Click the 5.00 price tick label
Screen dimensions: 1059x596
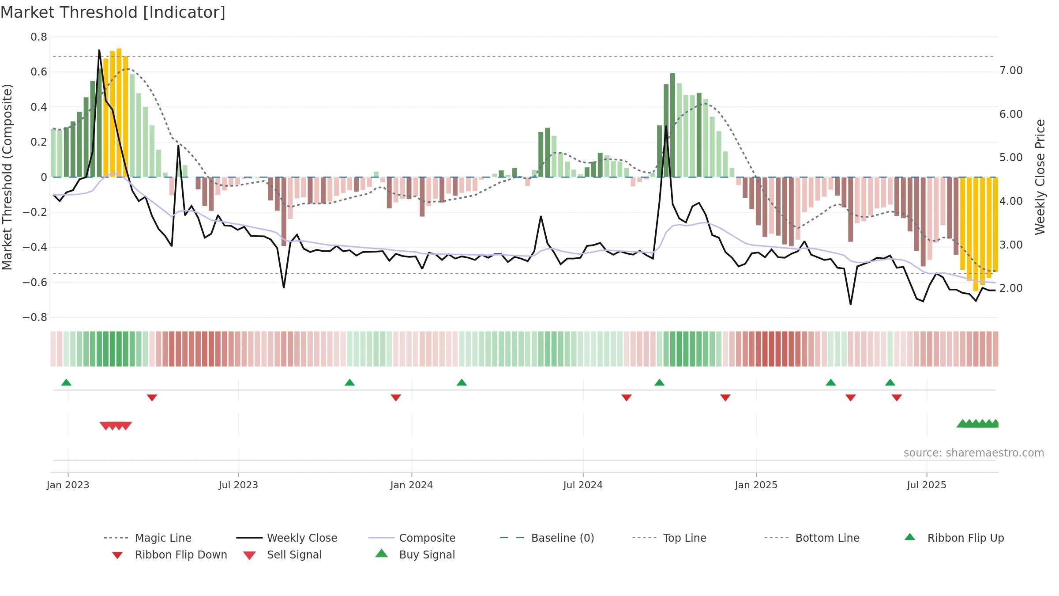click(1011, 158)
